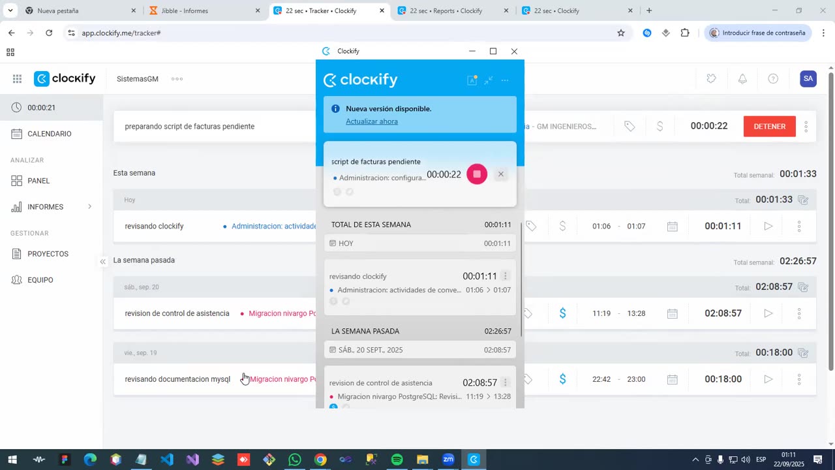Screen dimensions: 835x470
Task: Open the notifications bell in Clockify header
Action: coord(742,79)
